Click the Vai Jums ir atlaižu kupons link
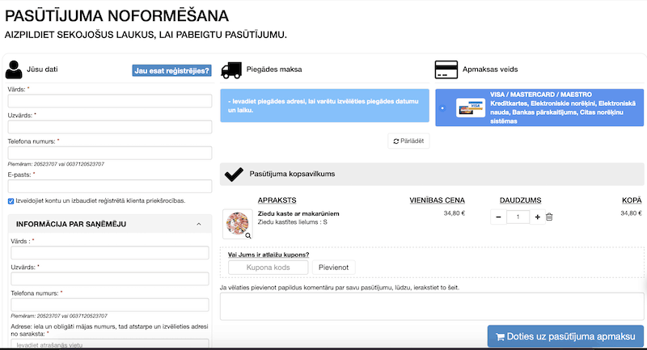This screenshot has height=350, width=647. [x=269, y=255]
